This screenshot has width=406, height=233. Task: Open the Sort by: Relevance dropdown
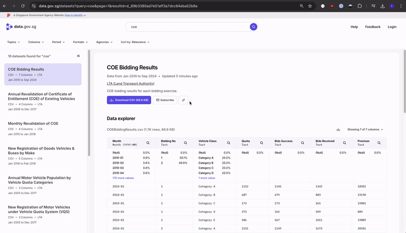[135, 42]
